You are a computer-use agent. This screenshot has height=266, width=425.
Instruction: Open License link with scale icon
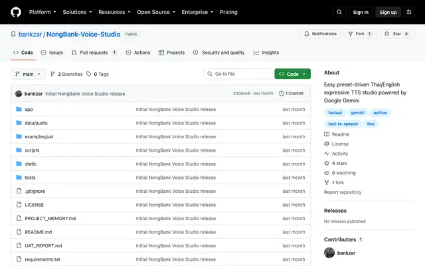337,144
